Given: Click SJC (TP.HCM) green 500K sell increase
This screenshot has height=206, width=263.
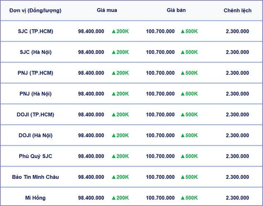Looking at the screenshot, I should (x=189, y=31).
